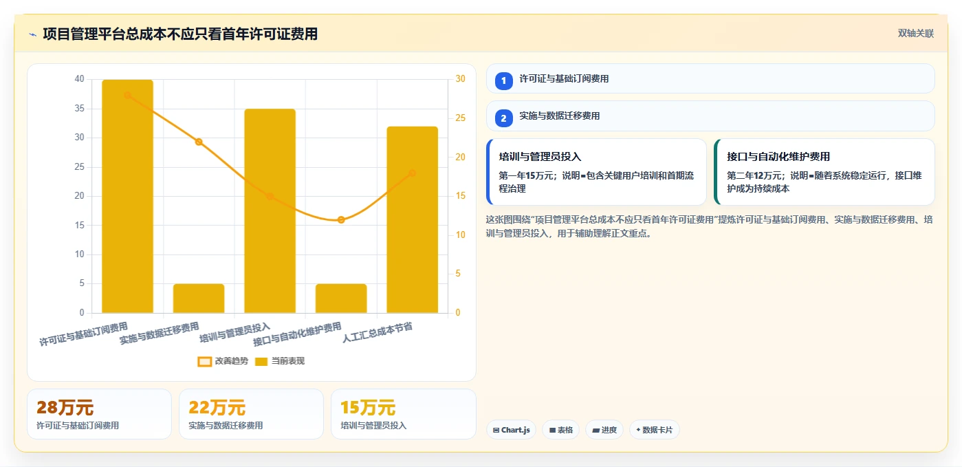Toggle the 改善趋势 legend swatch
962x467 pixels.
point(204,361)
